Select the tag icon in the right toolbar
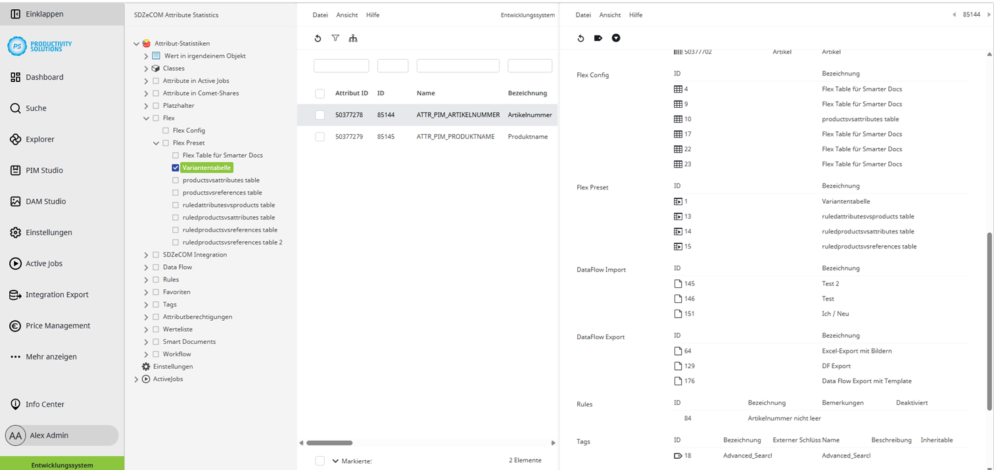This screenshot has height=470, width=994. coord(598,37)
